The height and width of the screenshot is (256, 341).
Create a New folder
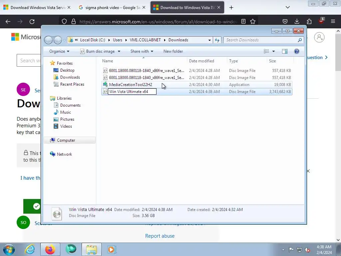click(x=173, y=51)
